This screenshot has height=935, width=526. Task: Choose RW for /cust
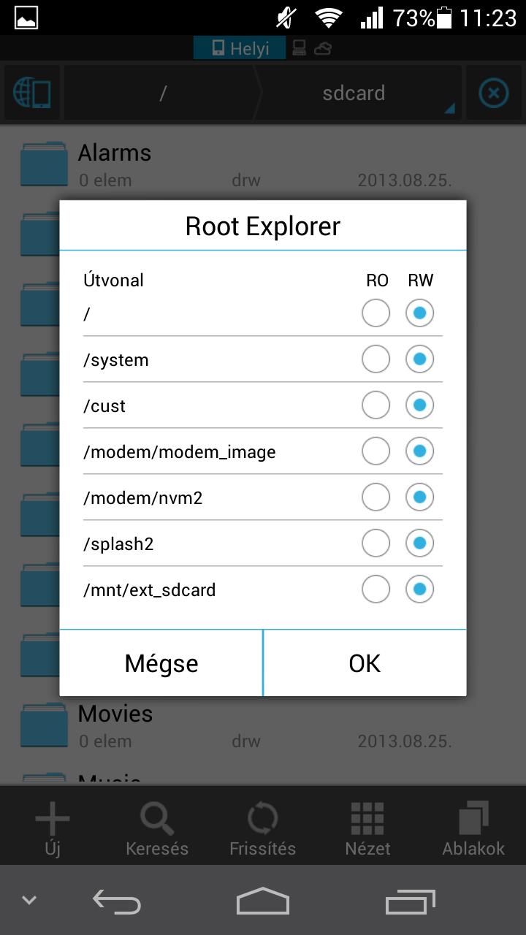pyautogui.click(x=419, y=405)
